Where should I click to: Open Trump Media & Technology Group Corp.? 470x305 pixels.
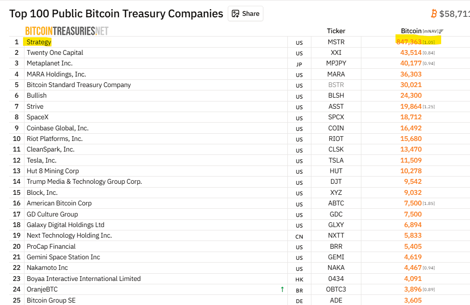[84, 182]
